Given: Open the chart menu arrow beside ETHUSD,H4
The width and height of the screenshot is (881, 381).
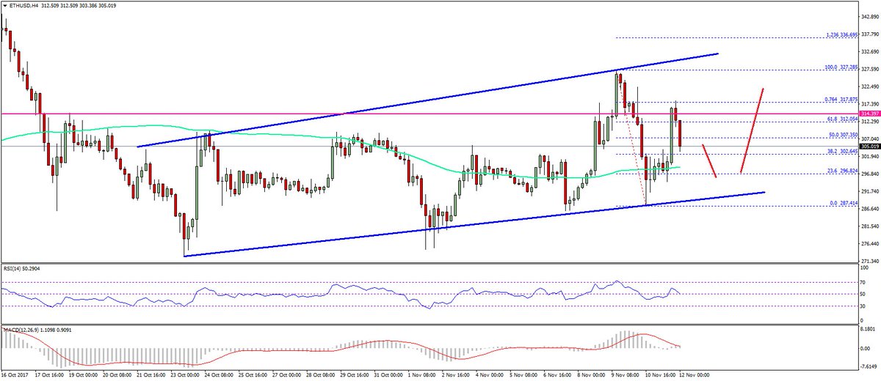Looking at the screenshot, I should point(4,5).
